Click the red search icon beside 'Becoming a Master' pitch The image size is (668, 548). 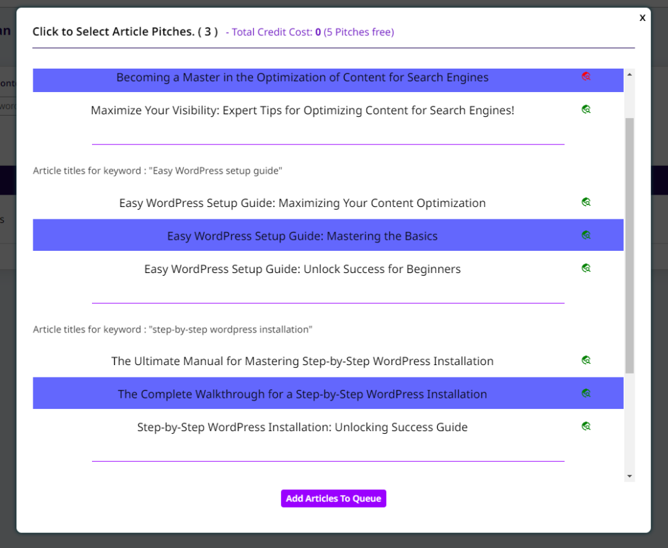pyautogui.click(x=586, y=77)
